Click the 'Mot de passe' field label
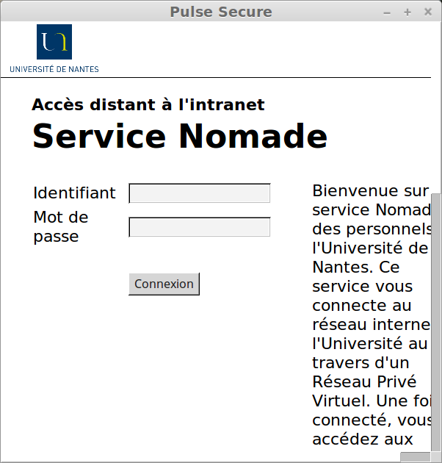The width and height of the screenshot is (442, 463). (x=61, y=227)
